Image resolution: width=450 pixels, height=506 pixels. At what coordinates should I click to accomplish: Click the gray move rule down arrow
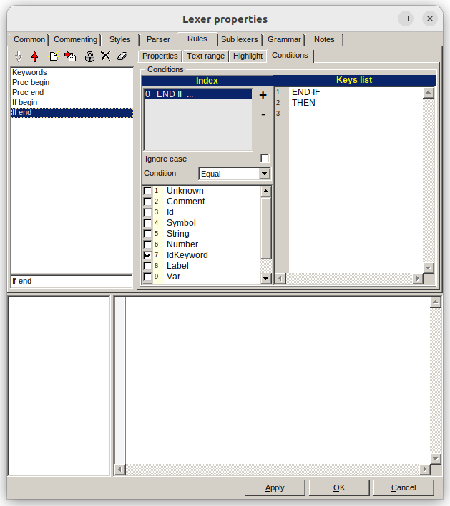point(19,56)
